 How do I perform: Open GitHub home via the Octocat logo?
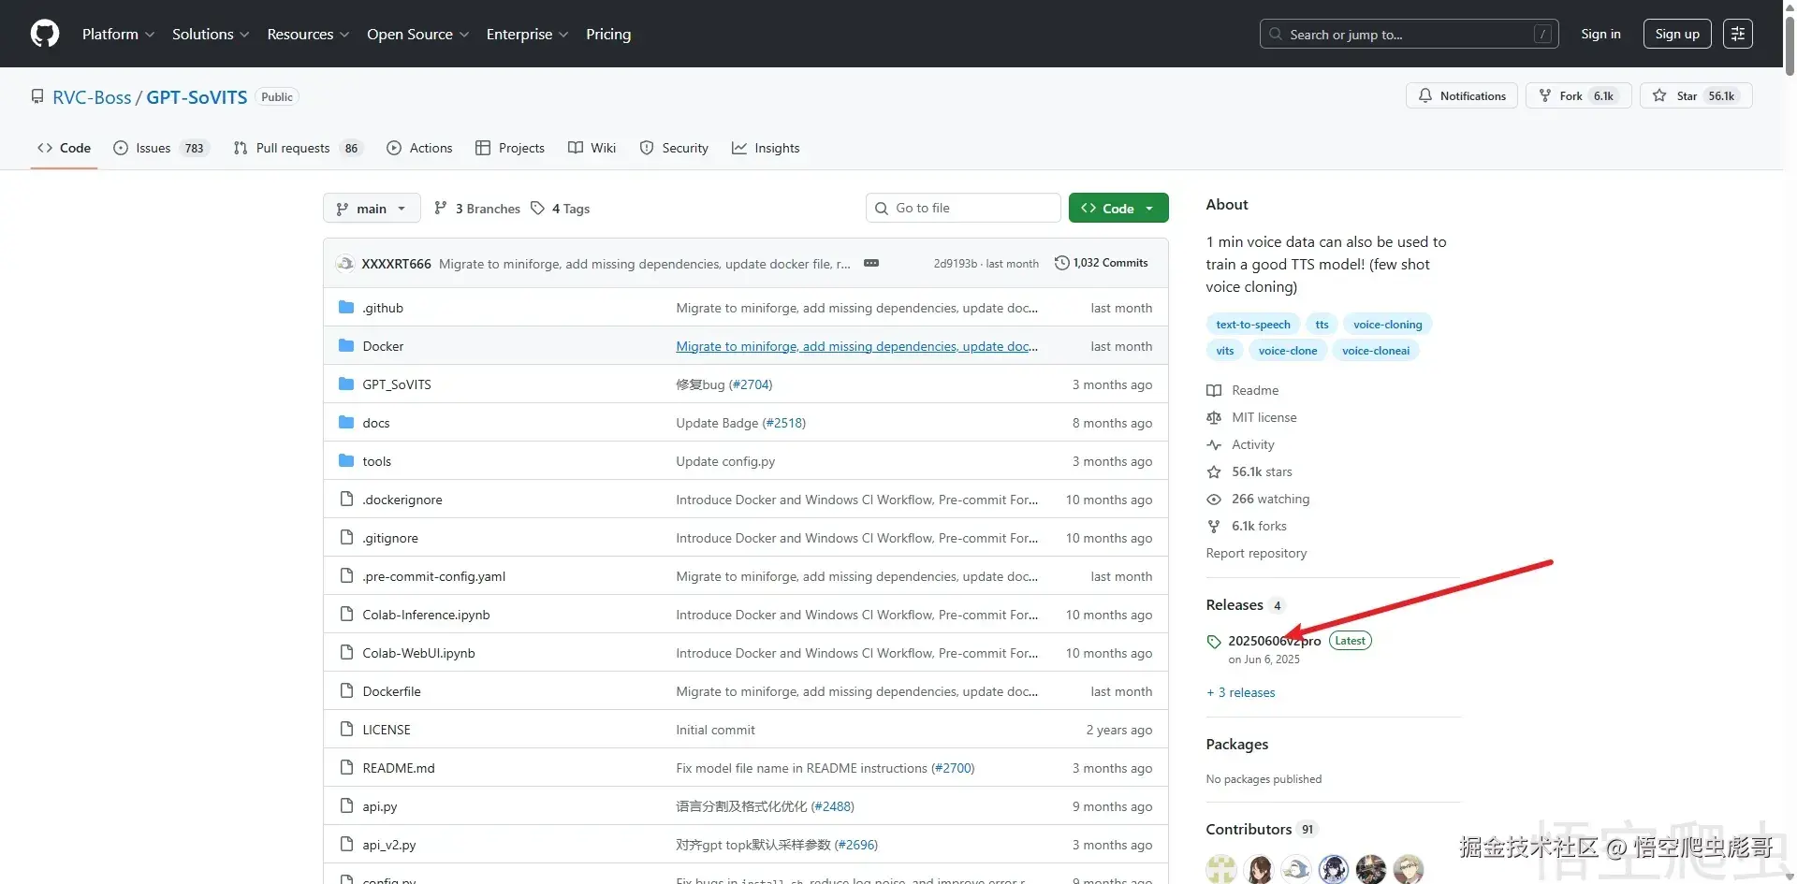[x=45, y=34]
